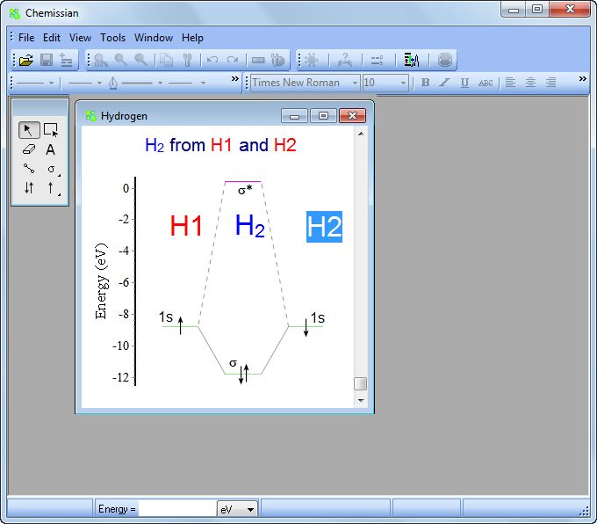Expand the text formatting toolbar overflow chevron
The height and width of the screenshot is (524, 597).
pyautogui.click(x=583, y=78)
